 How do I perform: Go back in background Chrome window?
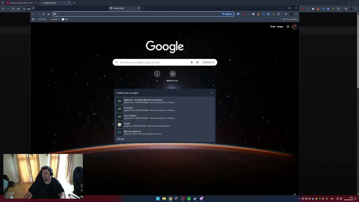(3, 9)
